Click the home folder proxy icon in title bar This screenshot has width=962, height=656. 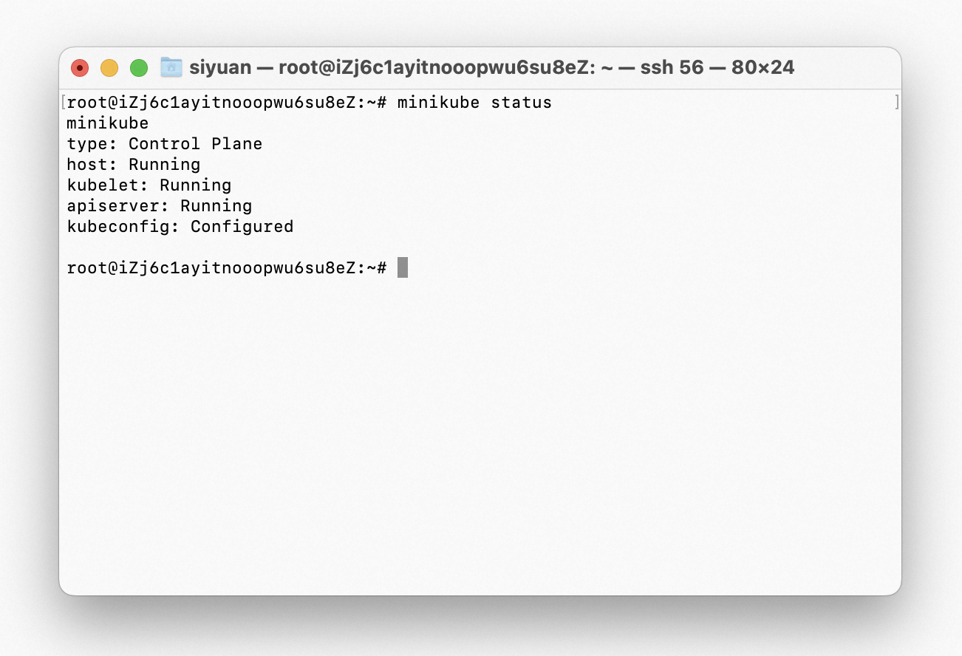171,67
